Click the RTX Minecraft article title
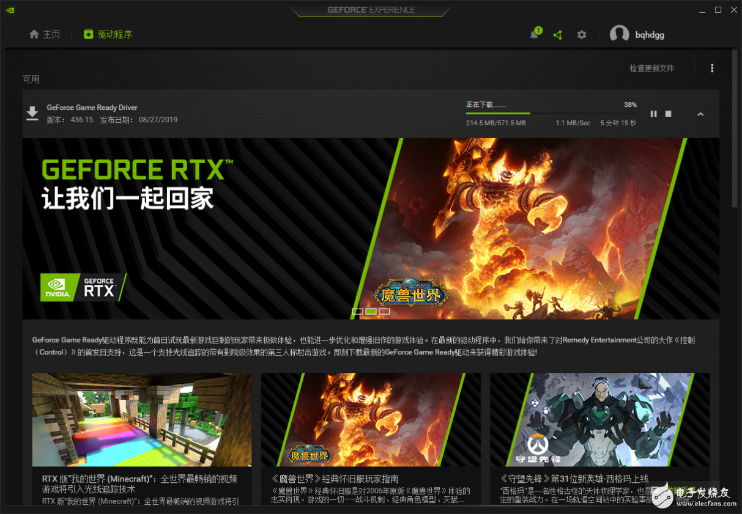742x514 pixels. pos(139,484)
